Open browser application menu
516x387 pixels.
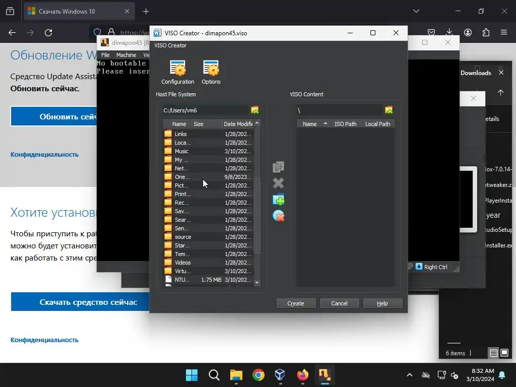(504, 32)
